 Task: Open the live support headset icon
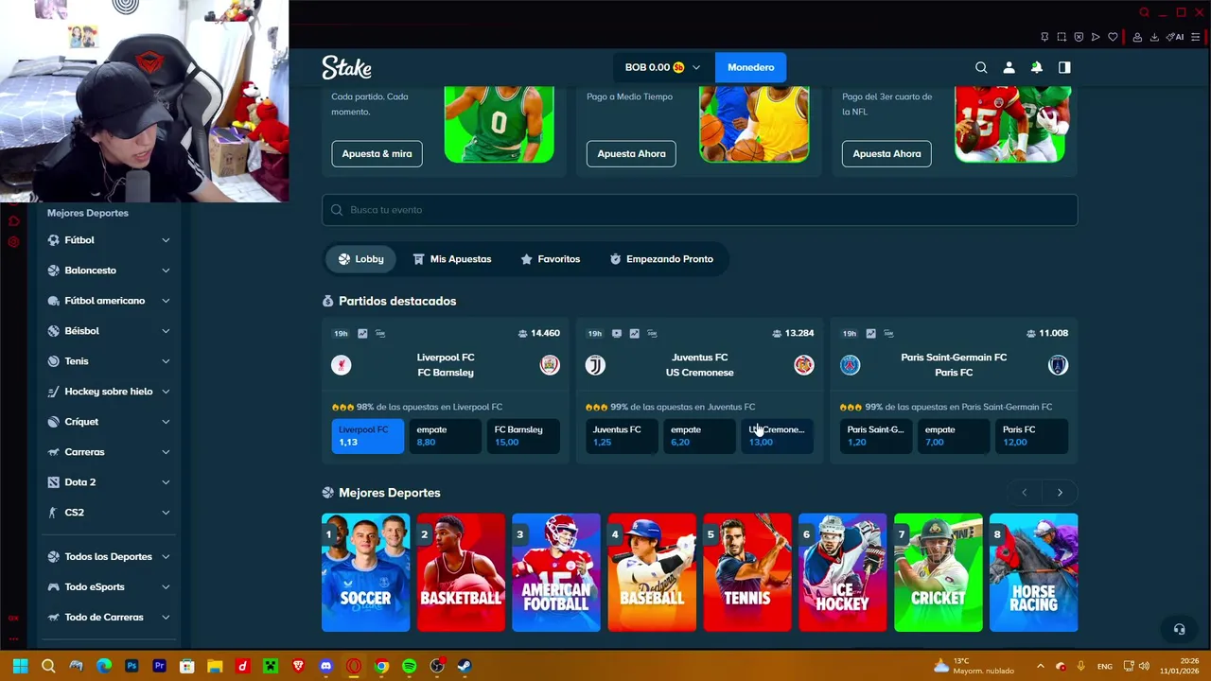[x=1179, y=629]
